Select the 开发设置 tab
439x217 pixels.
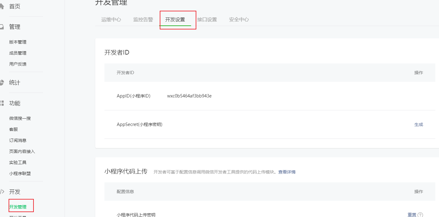[x=175, y=20]
